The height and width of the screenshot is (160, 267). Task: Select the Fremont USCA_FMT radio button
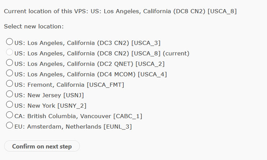(x=9, y=84)
